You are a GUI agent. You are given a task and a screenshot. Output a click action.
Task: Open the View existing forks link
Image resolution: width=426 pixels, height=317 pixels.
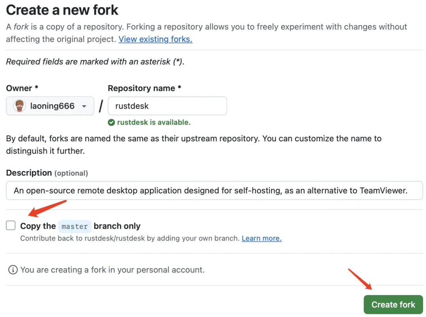[x=155, y=39]
